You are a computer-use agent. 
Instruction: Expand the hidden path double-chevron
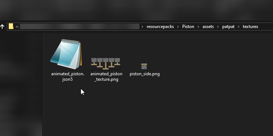[x=17, y=27]
